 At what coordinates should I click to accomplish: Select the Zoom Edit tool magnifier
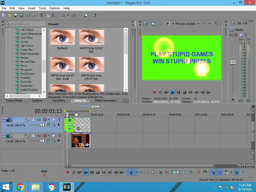click(153, 172)
